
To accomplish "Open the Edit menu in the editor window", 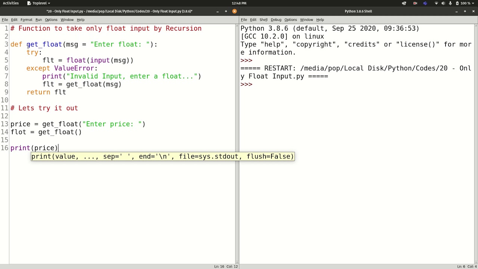I will [x=14, y=19].
